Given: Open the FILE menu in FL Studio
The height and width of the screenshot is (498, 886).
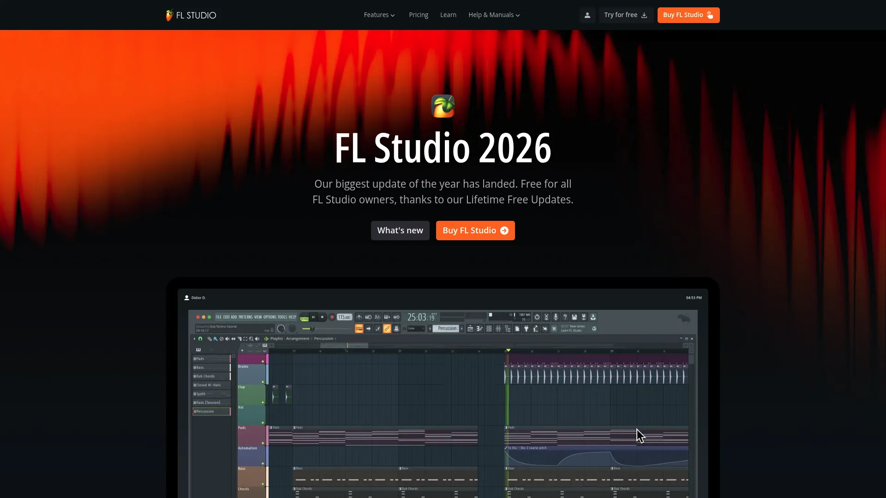Looking at the screenshot, I should coord(219,317).
